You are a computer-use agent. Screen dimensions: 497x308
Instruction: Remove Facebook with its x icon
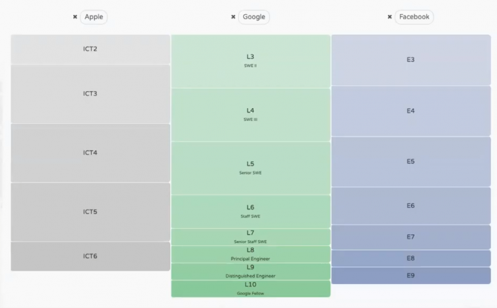[x=390, y=17]
